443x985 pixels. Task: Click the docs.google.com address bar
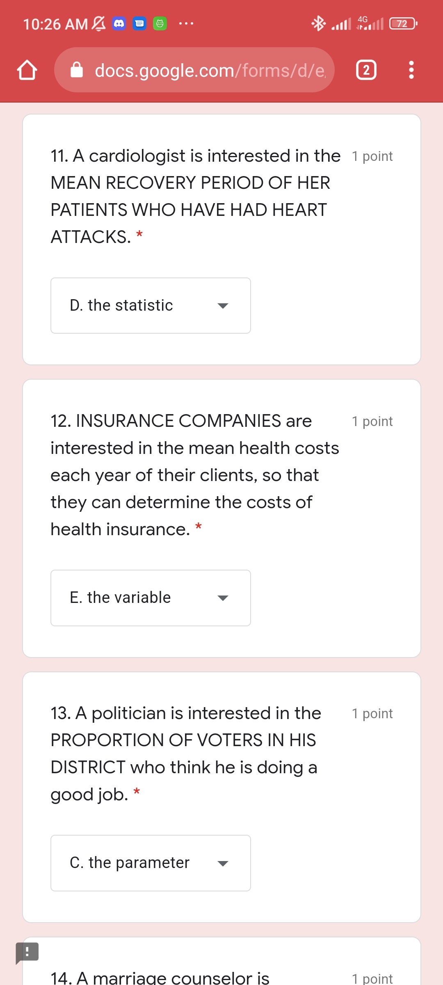pyautogui.click(x=194, y=70)
